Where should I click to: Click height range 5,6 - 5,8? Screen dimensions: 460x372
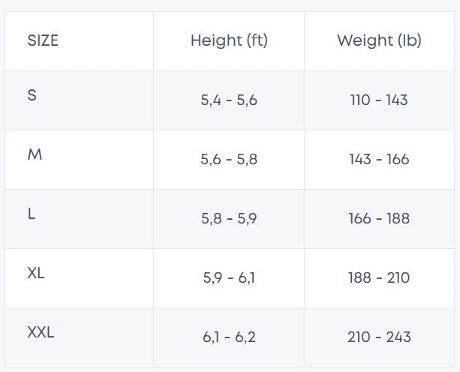(x=229, y=159)
